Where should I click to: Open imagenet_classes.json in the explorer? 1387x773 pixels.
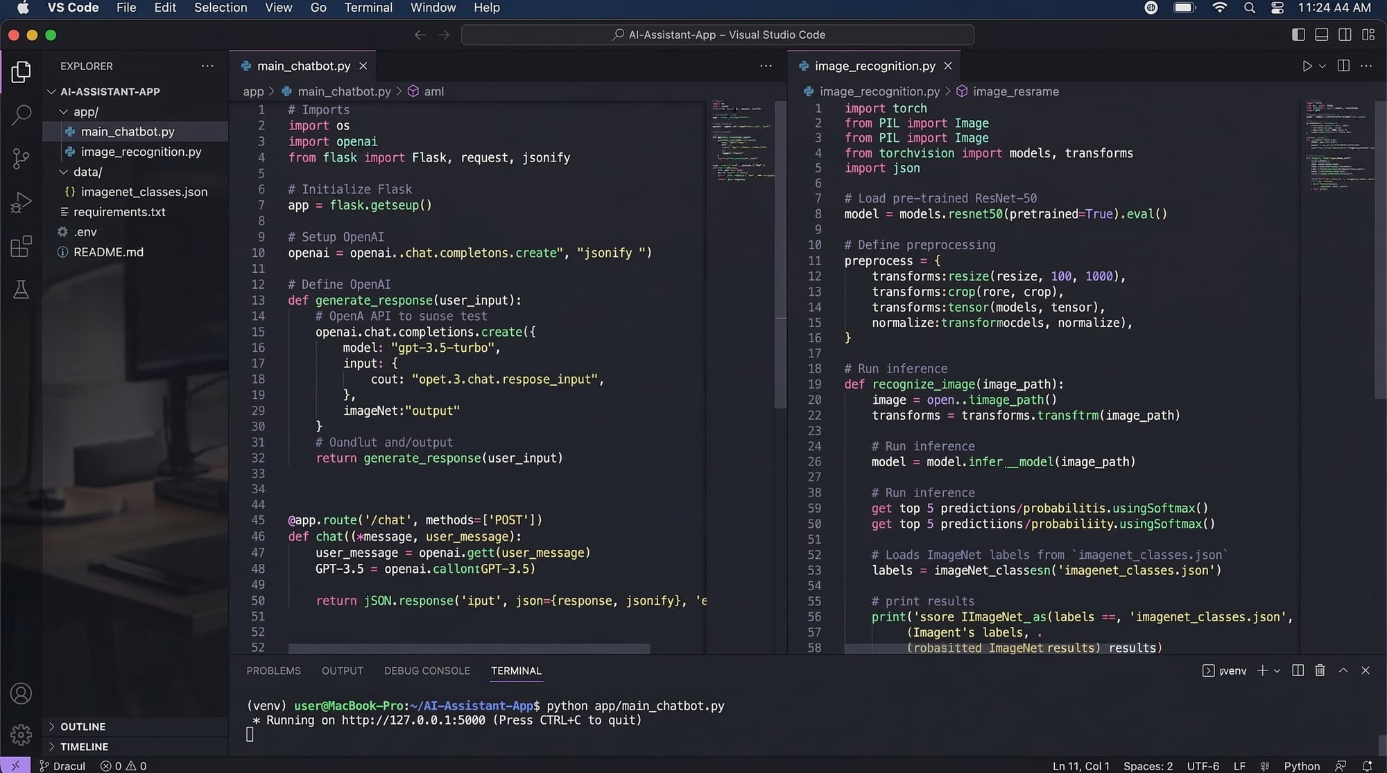144,192
